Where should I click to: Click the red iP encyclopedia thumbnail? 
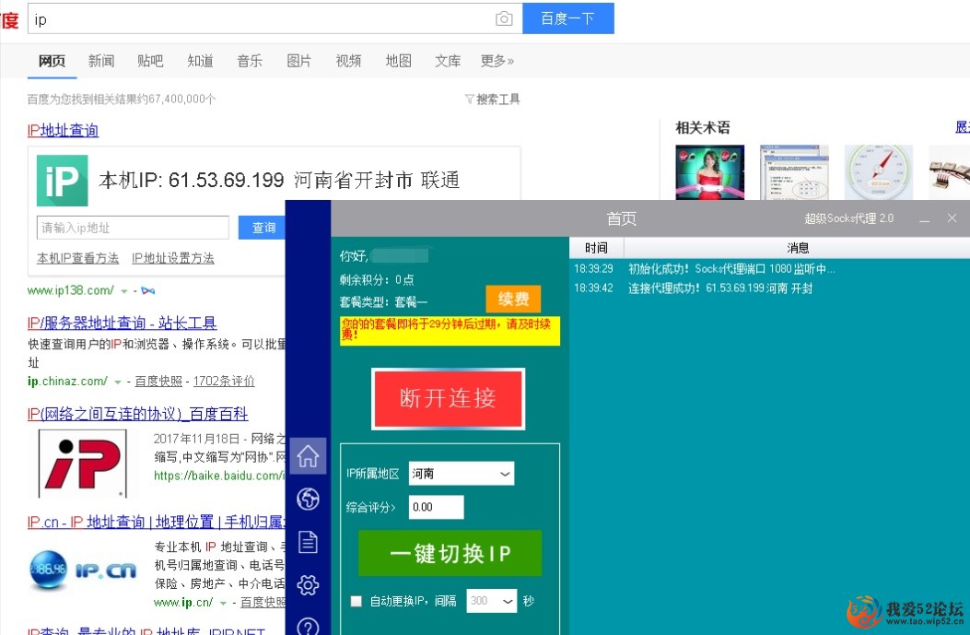(83, 464)
